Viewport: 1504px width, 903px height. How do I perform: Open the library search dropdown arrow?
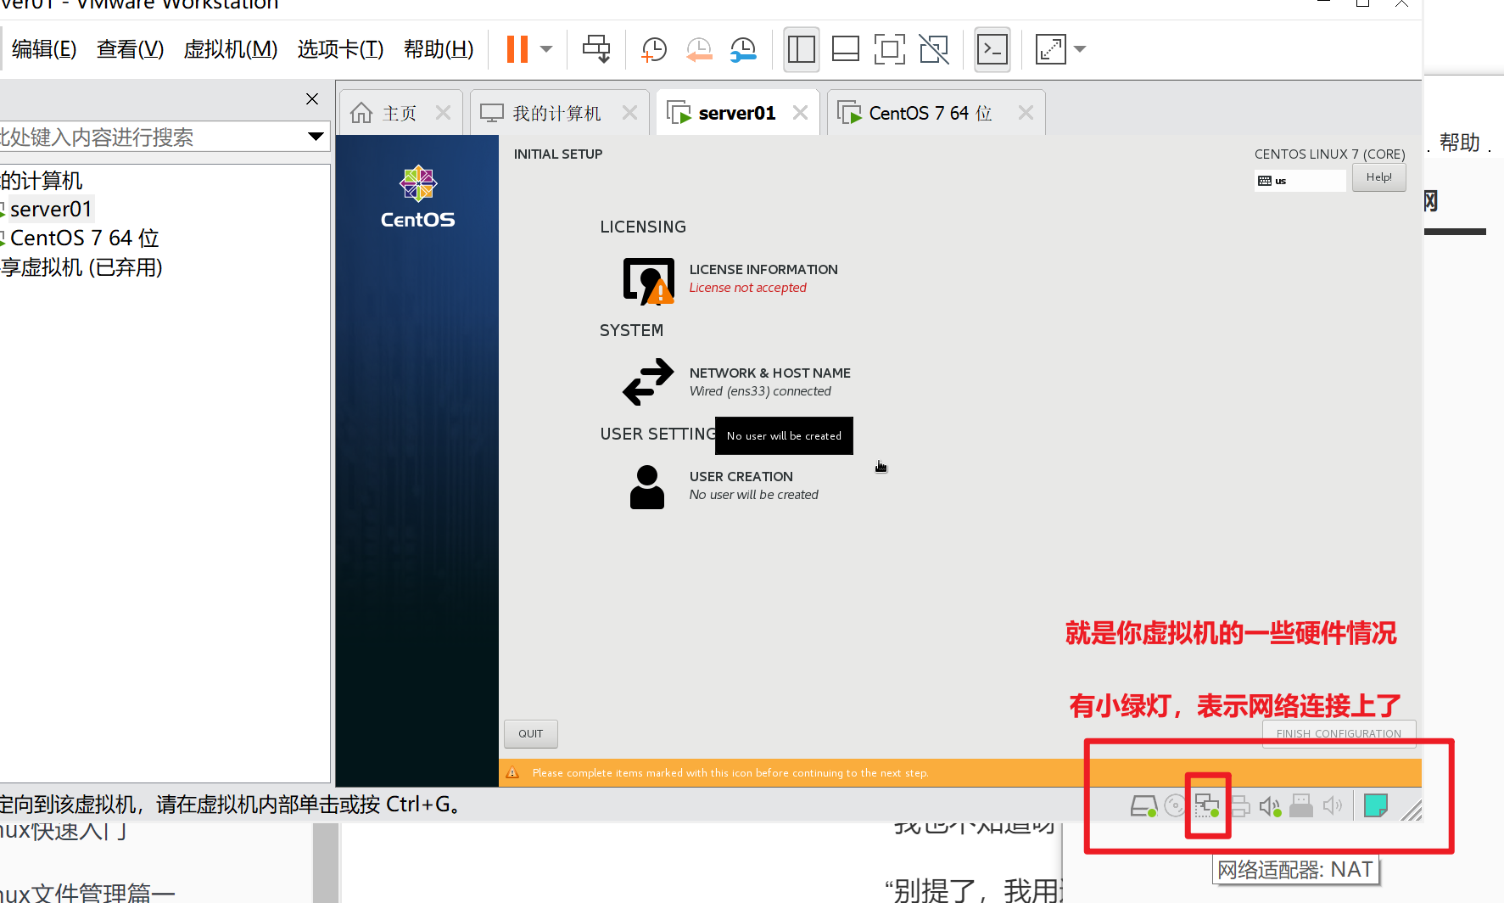click(x=316, y=137)
